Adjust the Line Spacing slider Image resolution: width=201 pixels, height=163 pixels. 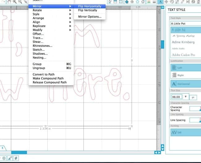tap(195, 120)
